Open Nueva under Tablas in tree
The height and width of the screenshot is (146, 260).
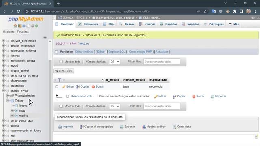[x=23, y=105]
